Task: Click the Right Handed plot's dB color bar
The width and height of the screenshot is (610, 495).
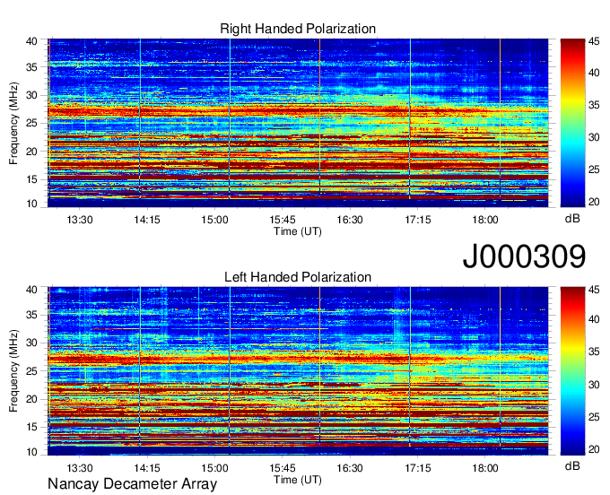Action: [572, 123]
